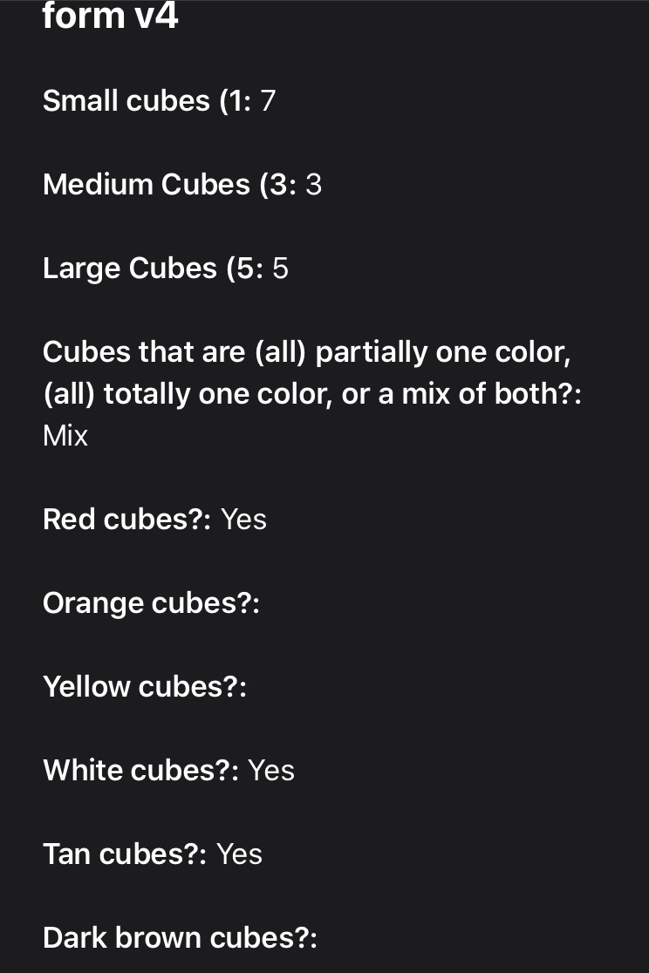The height and width of the screenshot is (973, 649).
Task: Select the "Tan cubes?" label
Action: click(x=125, y=854)
